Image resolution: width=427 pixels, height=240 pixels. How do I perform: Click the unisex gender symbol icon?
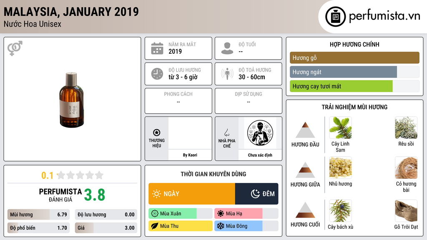[x=15, y=48]
